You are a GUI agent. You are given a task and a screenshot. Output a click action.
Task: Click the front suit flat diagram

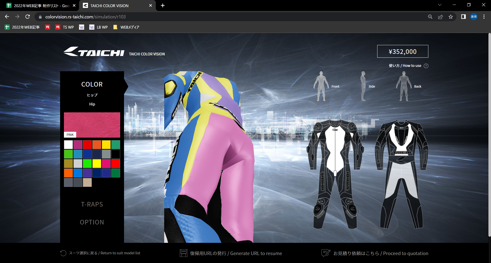coord(335,174)
